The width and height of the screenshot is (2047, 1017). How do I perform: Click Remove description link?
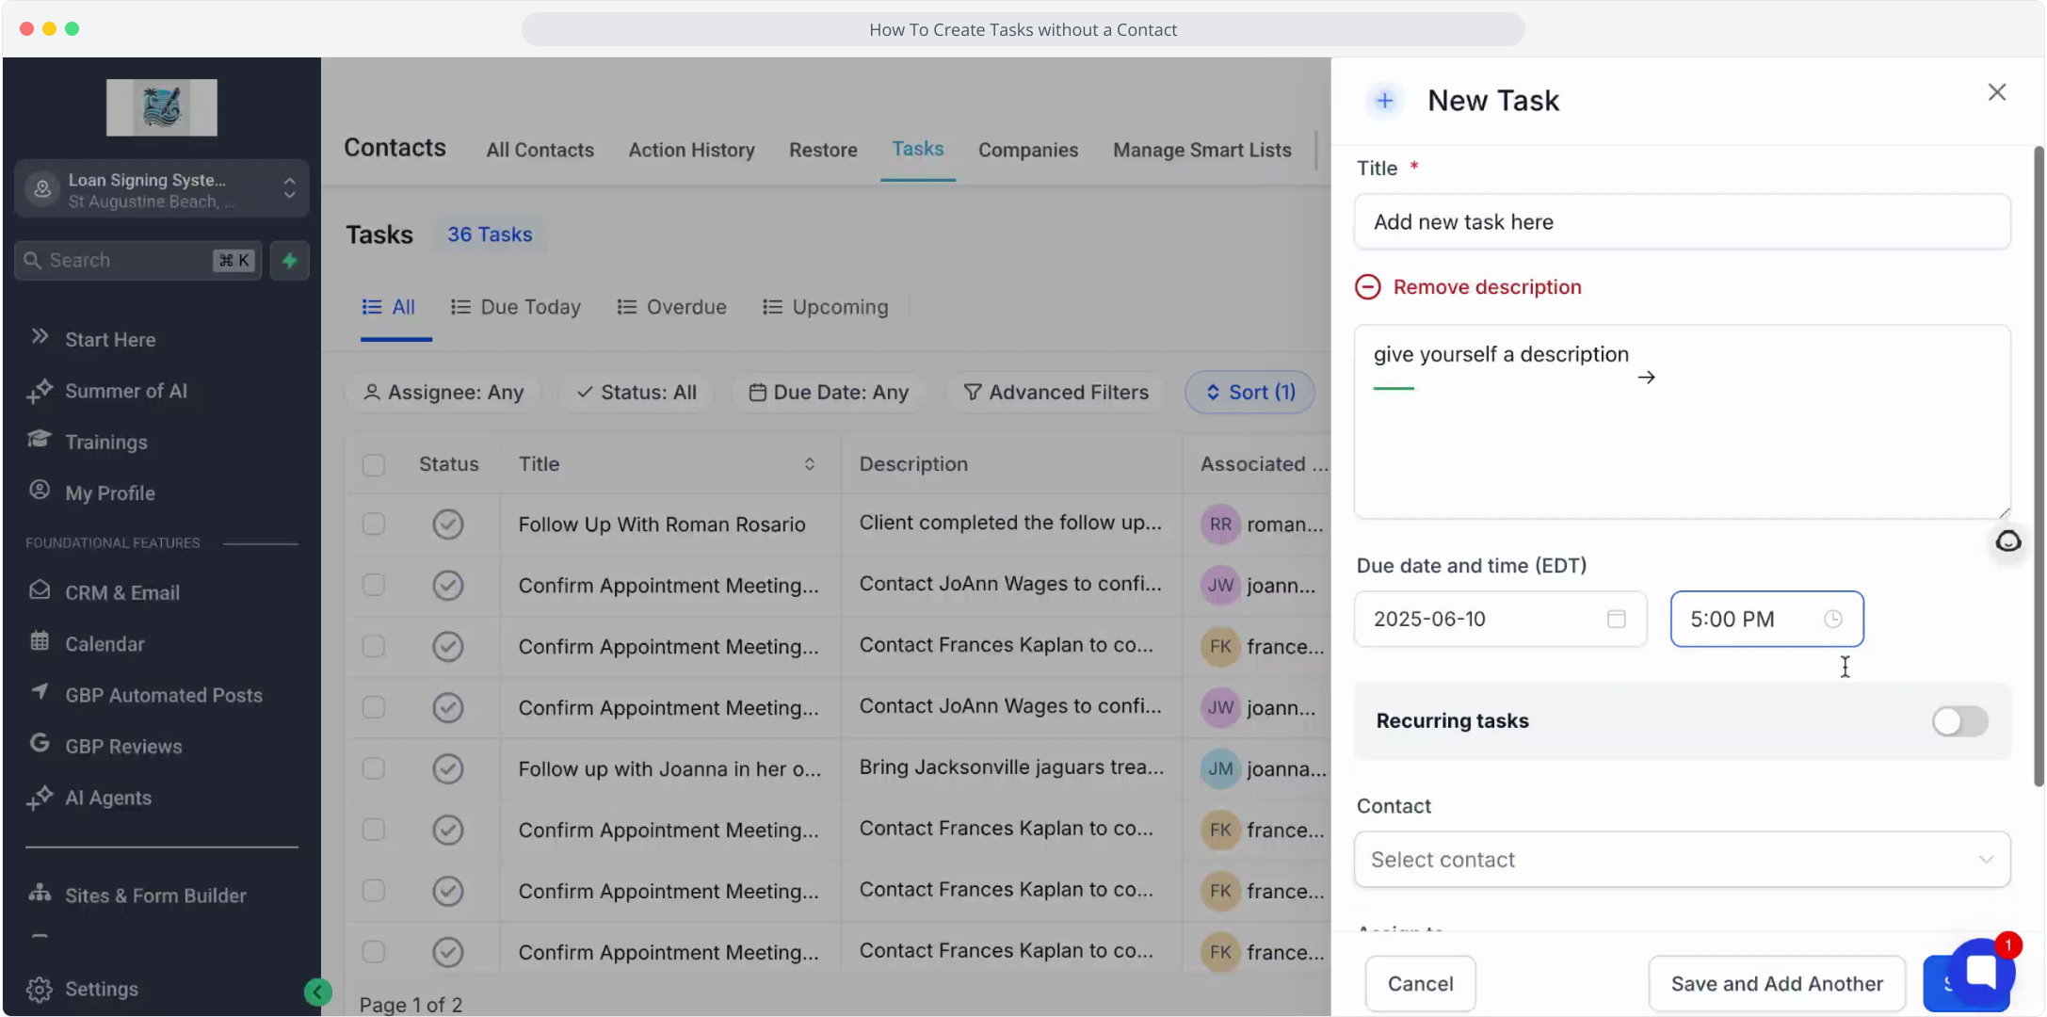pyautogui.click(x=1488, y=287)
